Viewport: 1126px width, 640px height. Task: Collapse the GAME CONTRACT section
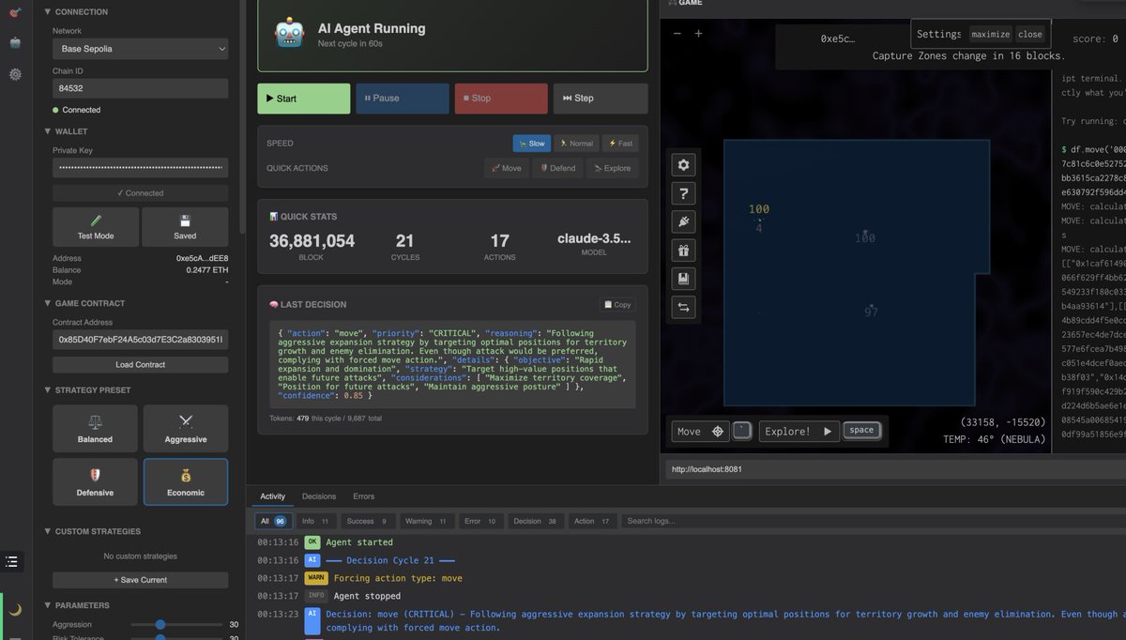pyautogui.click(x=84, y=303)
